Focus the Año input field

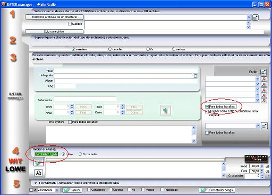65,86
